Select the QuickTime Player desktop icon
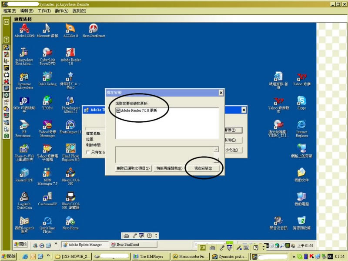 click(47, 224)
